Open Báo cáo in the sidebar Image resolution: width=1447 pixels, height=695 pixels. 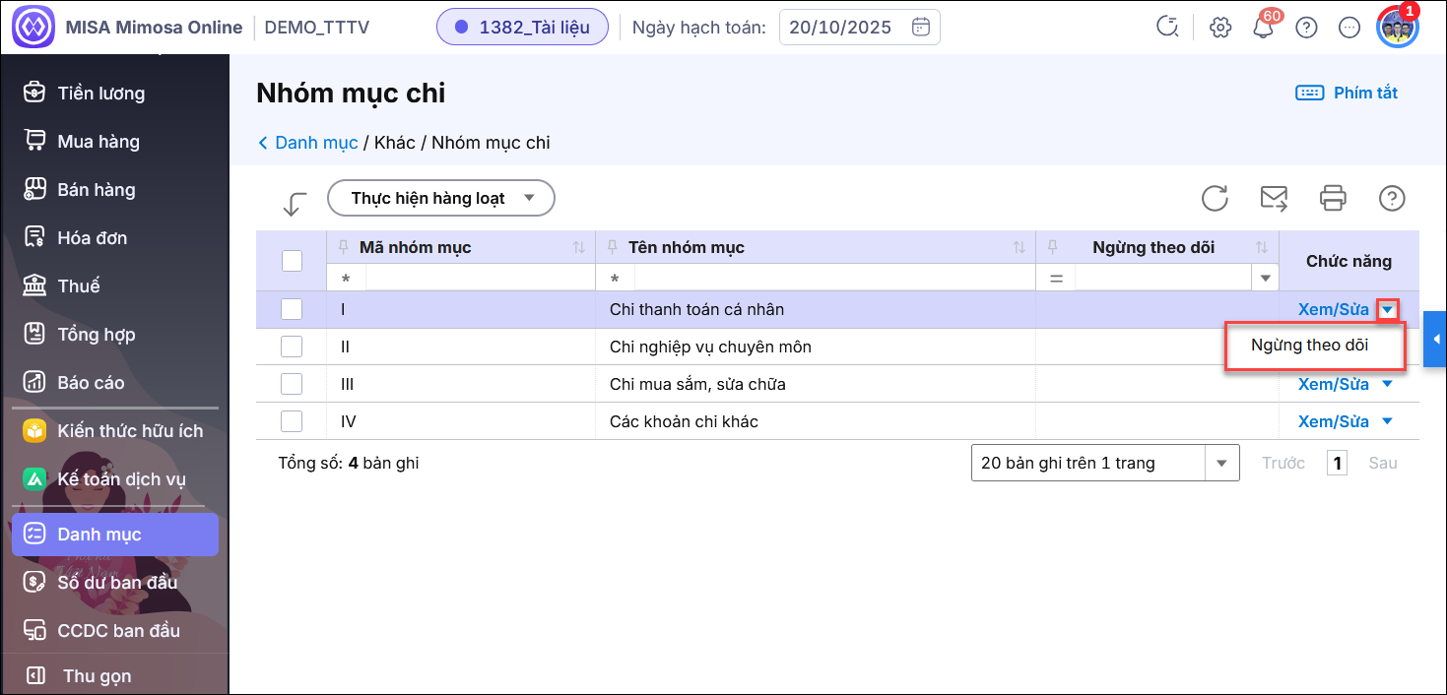[91, 383]
